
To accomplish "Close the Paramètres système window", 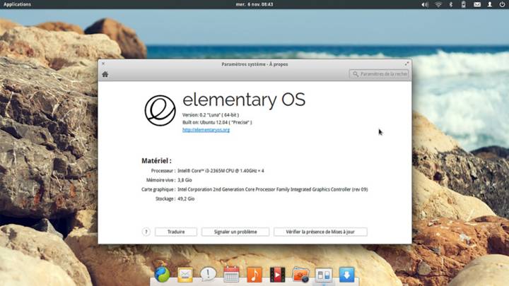I will point(103,64).
